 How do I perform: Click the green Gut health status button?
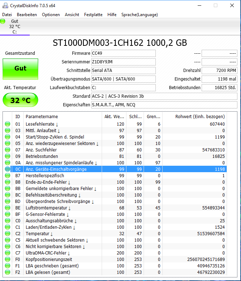click(20, 69)
